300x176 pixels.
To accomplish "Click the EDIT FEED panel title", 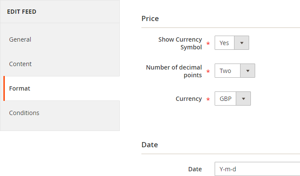I will [22, 12].
